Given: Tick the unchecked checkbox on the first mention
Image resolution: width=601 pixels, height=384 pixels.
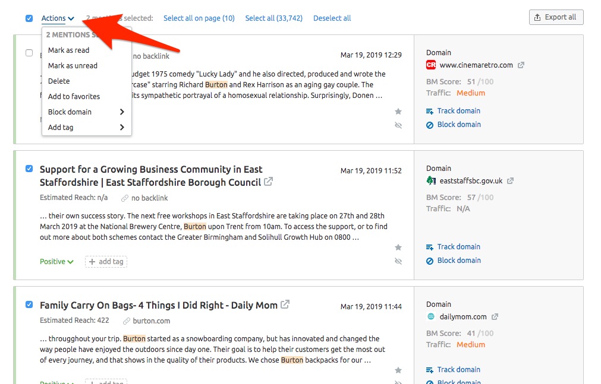Looking at the screenshot, I should (29, 53).
